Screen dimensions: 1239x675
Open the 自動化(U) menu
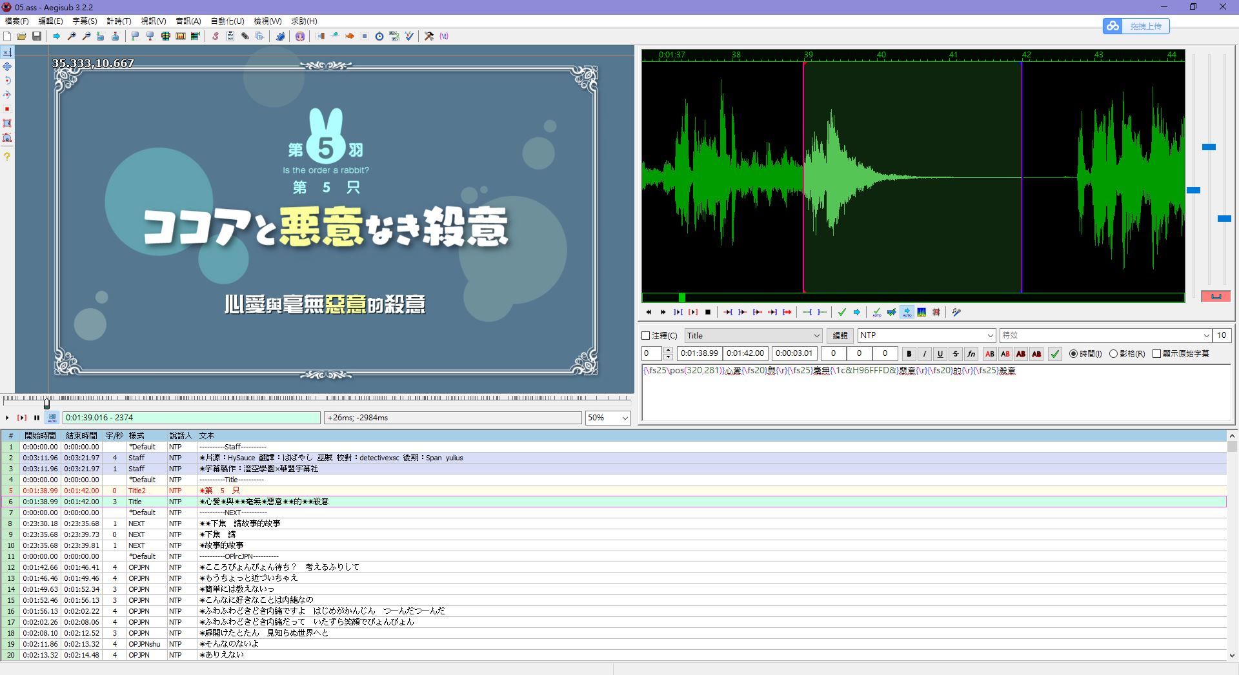pyautogui.click(x=227, y=21)
